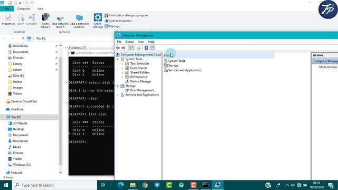Screen dimensions: 338x190
Task: Switch to the View tab in File Explorer
Action: tap(40, 8)
